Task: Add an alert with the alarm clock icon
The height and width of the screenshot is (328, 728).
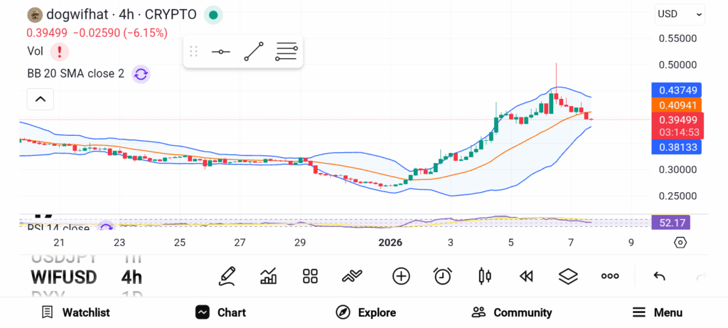Action: coord(443,276)
